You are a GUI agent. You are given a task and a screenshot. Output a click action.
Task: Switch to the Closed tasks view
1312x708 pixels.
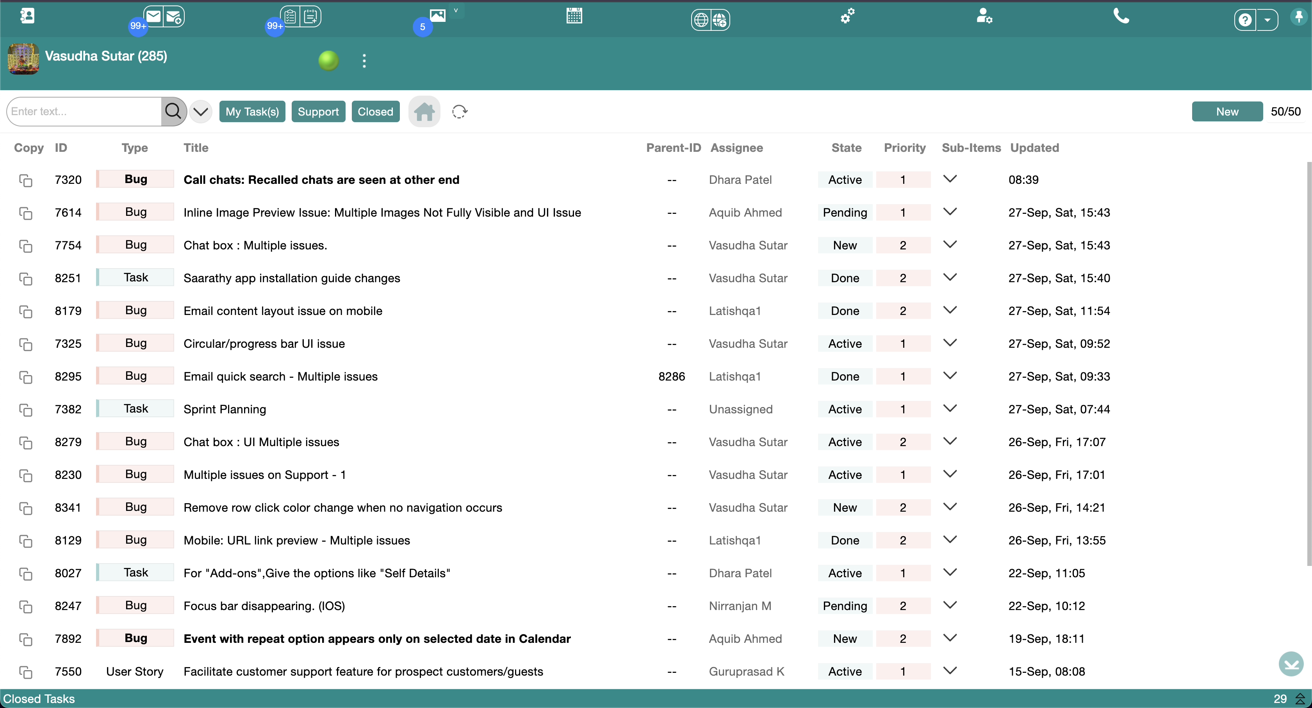(x=375, y=111)
